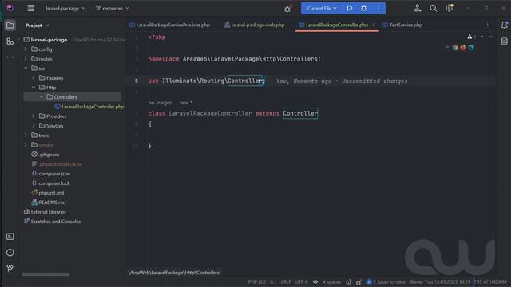The image size is (511, 287).
Task: Open the resources branch dropdown
Action: point(112,9)
